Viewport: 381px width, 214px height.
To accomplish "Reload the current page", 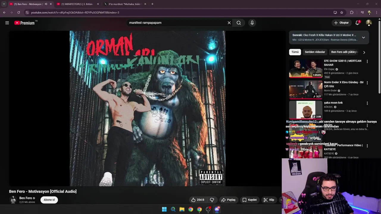I will [18, 12].
